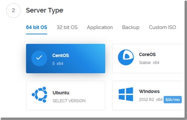Switch to the 64 bit OS tab
Screen dimensions: 187x120
[x=36, y=27]
